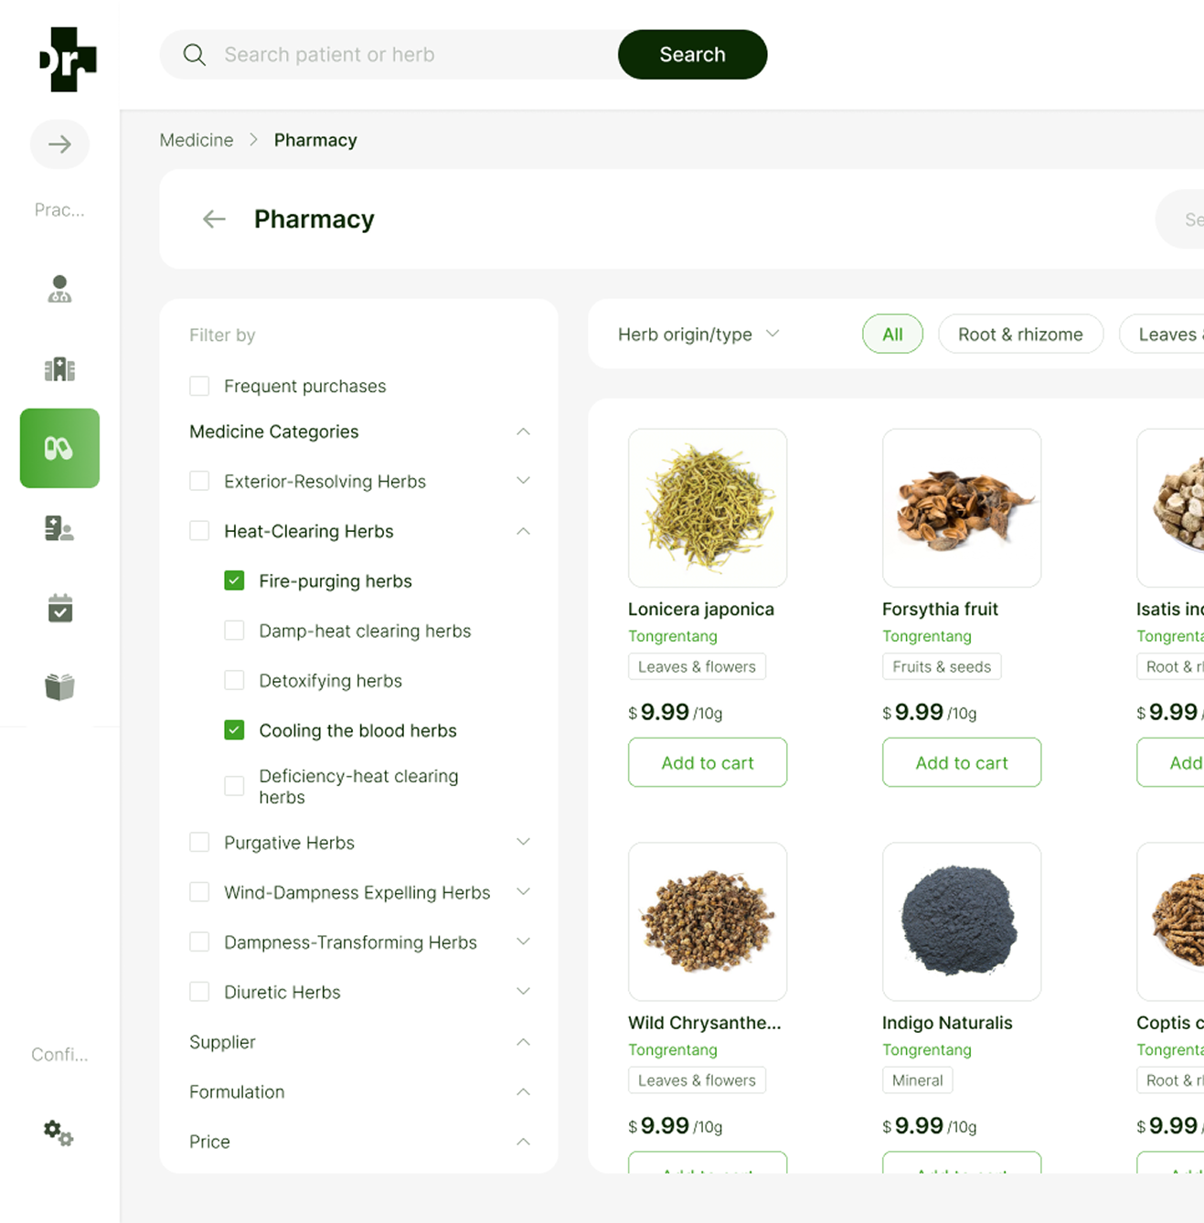The height and width of the screenshot is (1223, 1204).
Task: Expand Exterior-Resolving Herbs chevron
Action: pos(523,481)
